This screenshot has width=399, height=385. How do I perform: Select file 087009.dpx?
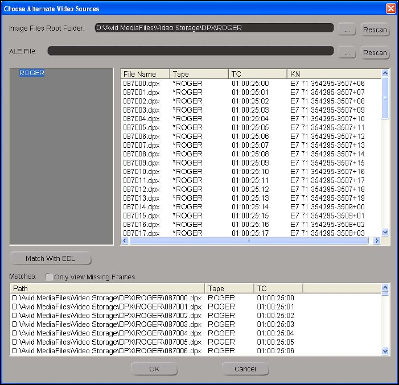coord(142,163)
